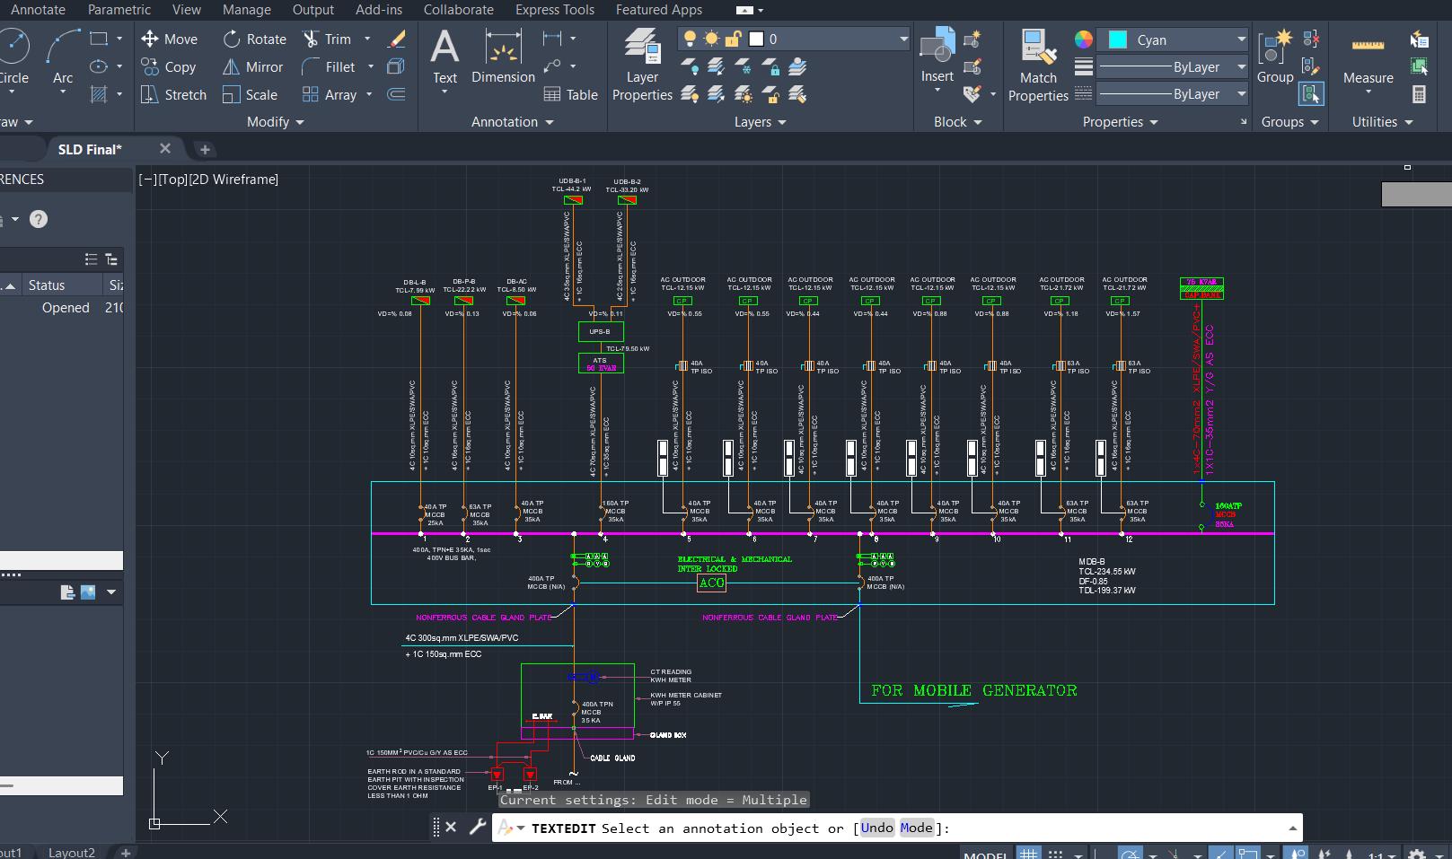Start the Text annotation tool
1452x859 pixels.
444,57
